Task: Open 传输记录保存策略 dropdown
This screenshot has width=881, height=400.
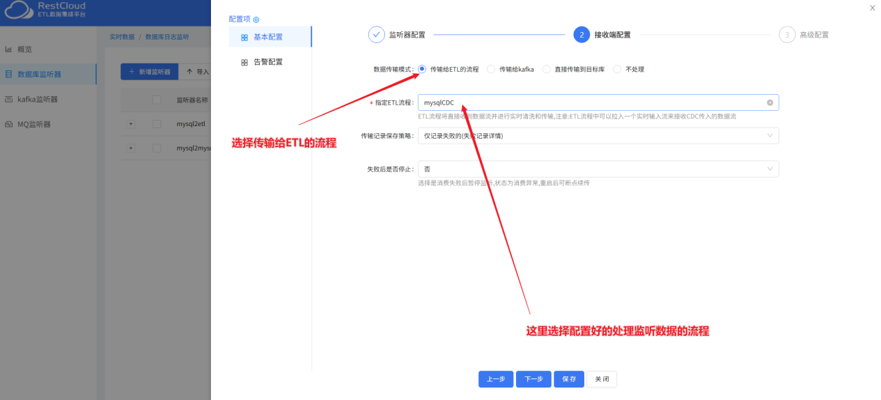Action: click(598, 136)
